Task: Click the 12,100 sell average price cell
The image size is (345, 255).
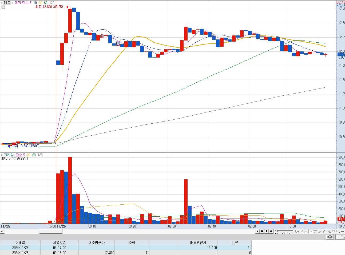Action: (198, 248)
